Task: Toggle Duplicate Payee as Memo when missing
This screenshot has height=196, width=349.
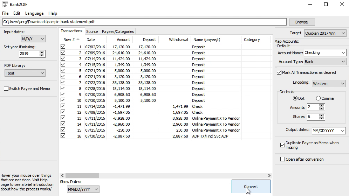Action: pos(282,145)
